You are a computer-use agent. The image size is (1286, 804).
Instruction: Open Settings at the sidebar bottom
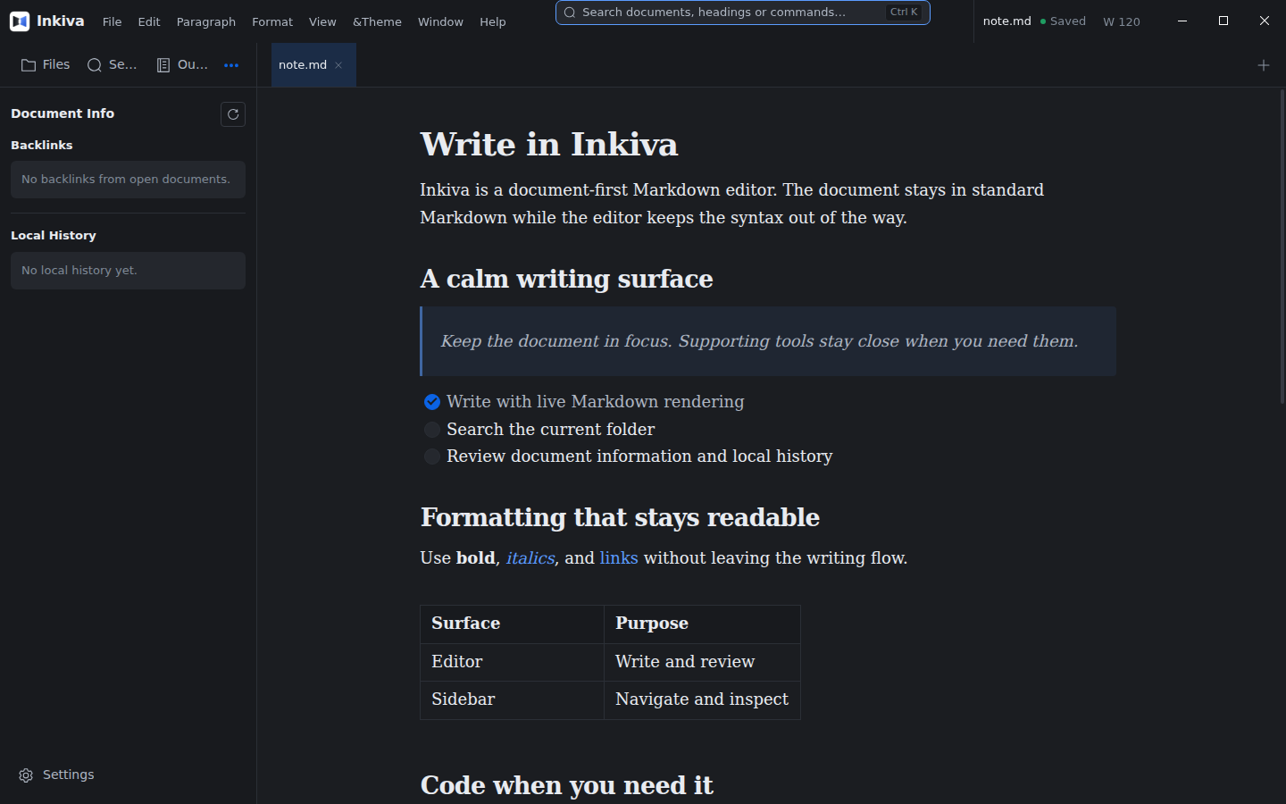(56, 775)
